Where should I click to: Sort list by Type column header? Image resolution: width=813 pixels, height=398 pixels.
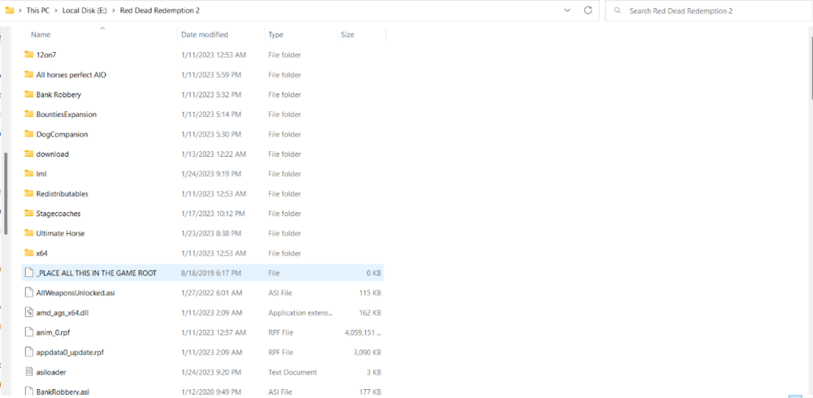[x=276, y=35]
